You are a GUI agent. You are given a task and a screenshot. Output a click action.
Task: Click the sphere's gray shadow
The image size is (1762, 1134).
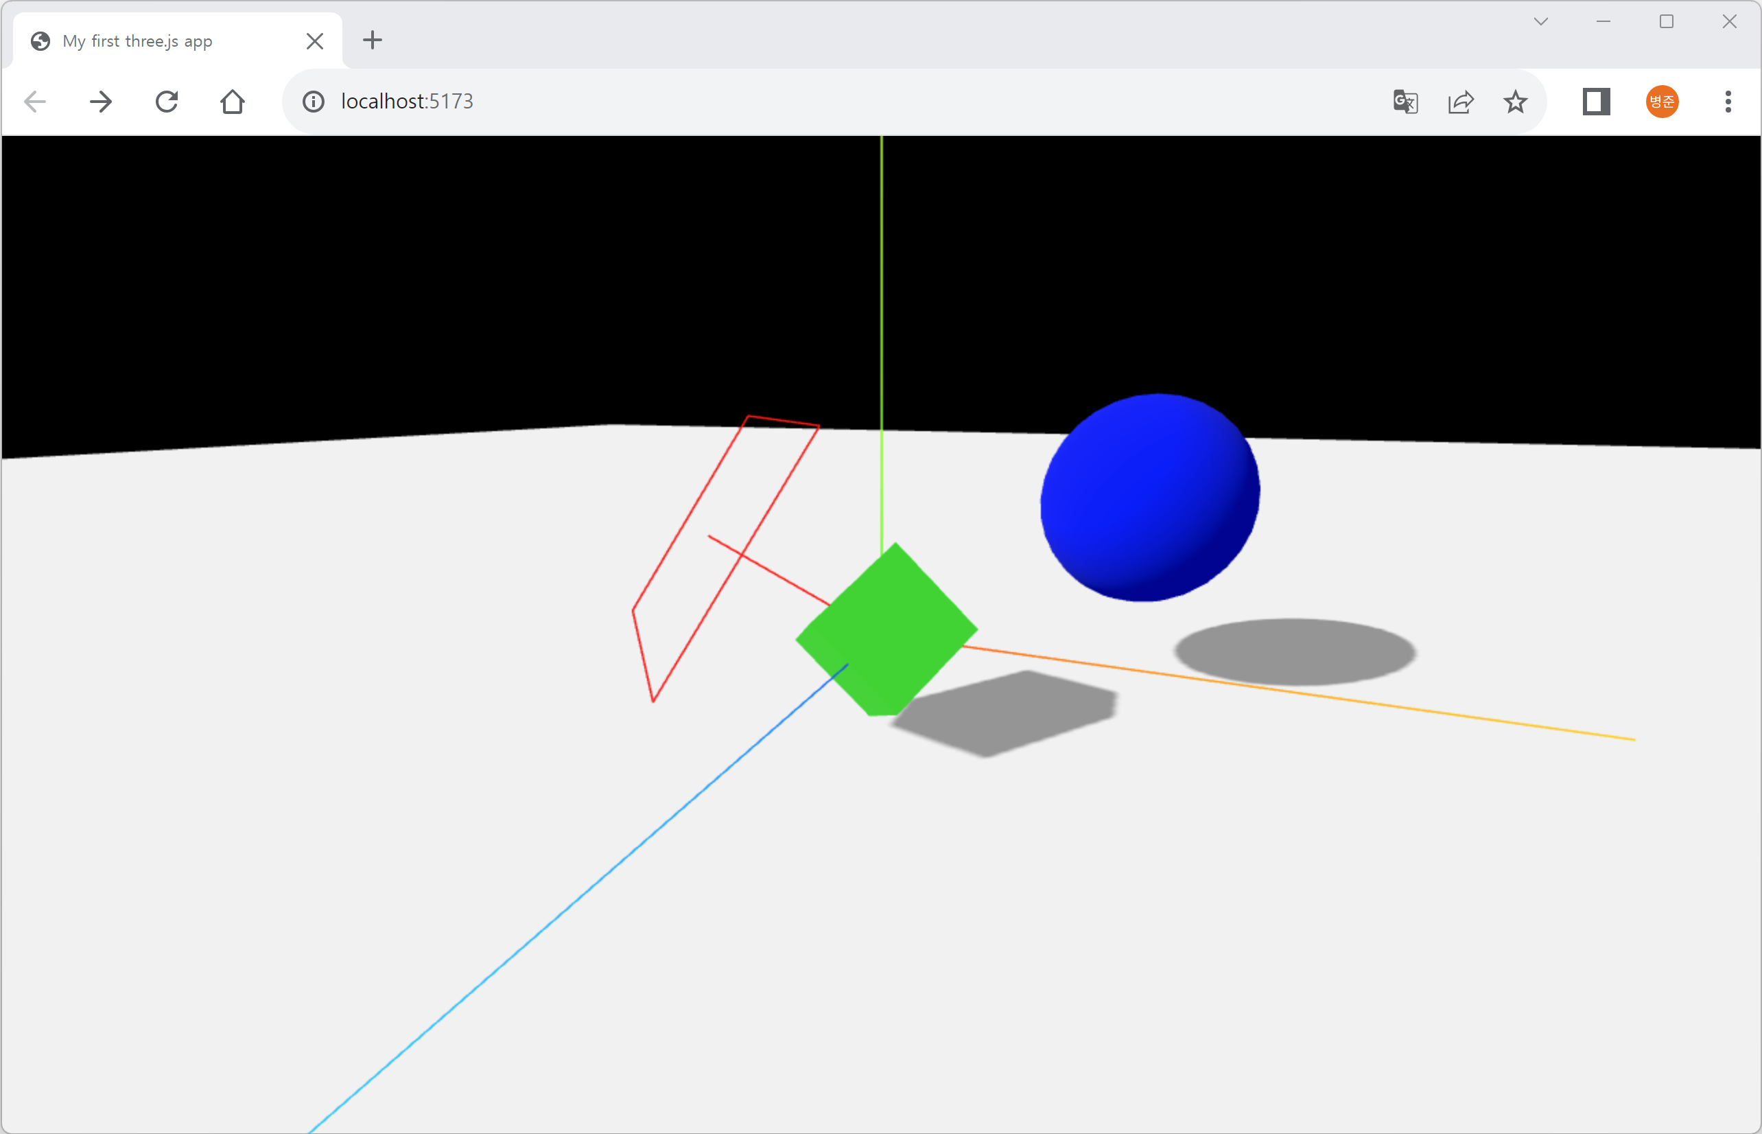(1295, 652)
